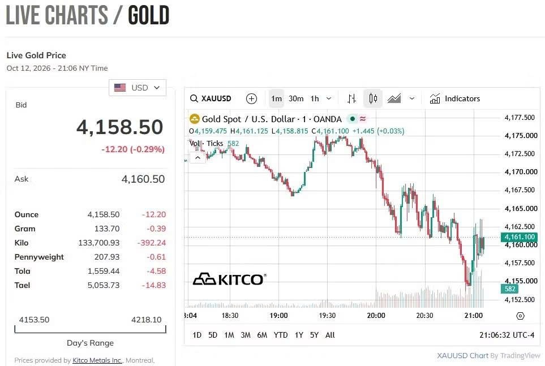Click the XAUUSD symbol search magnifier icon
The height and width of the screenshot is (366, 545).
point(194,98)
